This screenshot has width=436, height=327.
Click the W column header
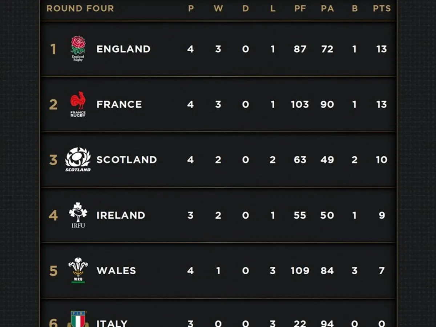coord(218,8)
